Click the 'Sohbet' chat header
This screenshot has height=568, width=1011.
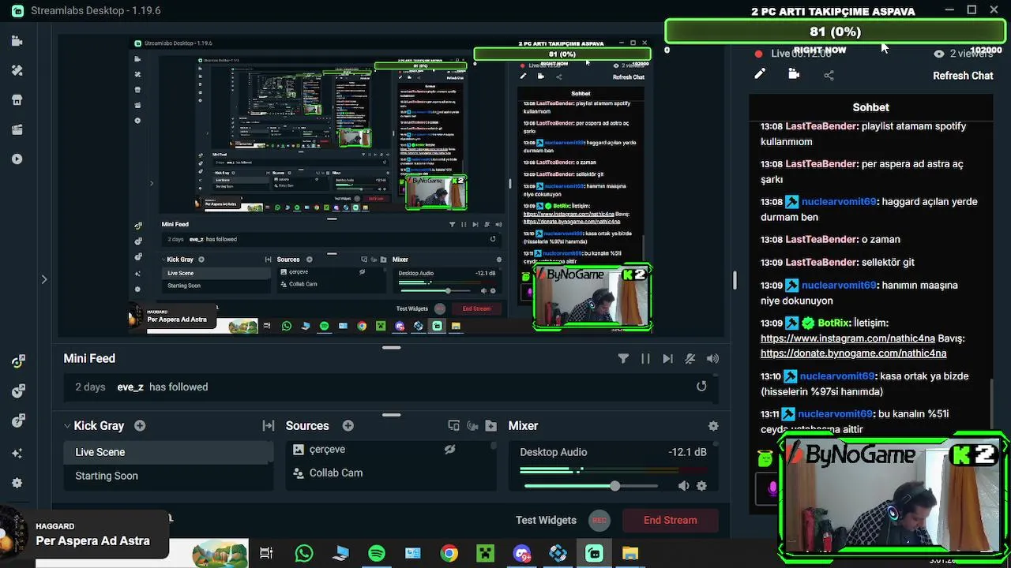point(870,107)
